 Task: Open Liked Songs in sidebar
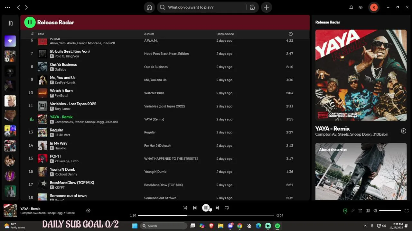[10, 41]
